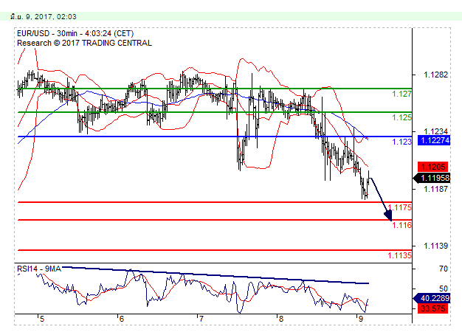Click the RSI14 - 9MA indicator label
Viewport: 462px width, 335px height.
tap(39, 269)
